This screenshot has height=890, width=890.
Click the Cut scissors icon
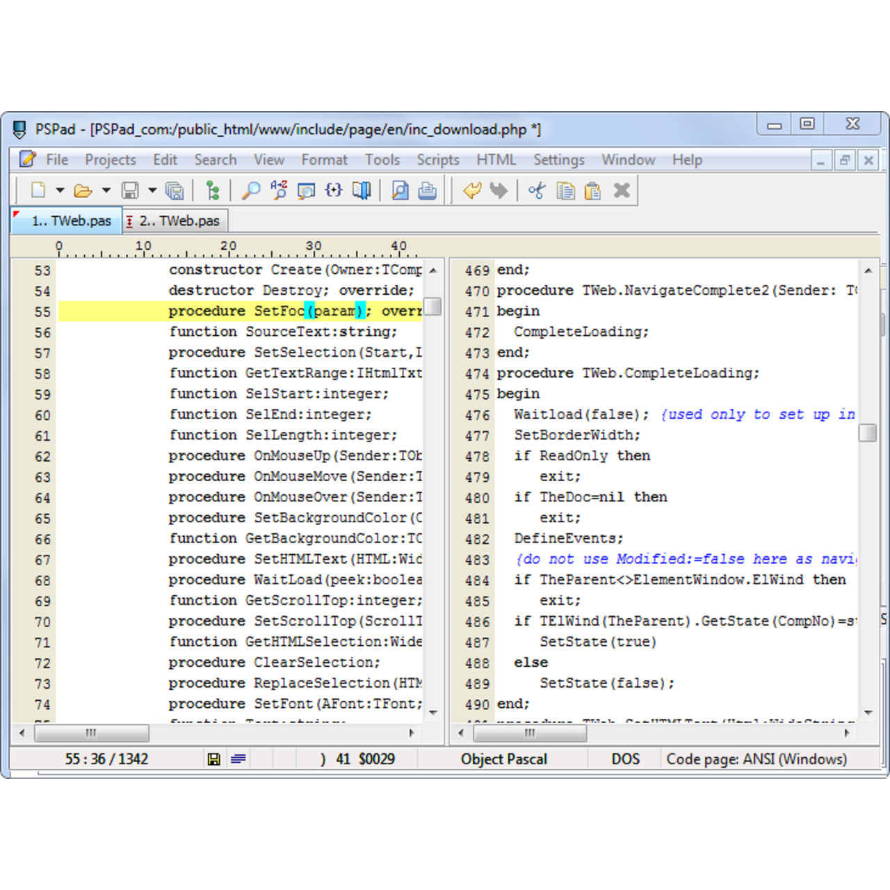pyautogui.click(x=536, y=191)
